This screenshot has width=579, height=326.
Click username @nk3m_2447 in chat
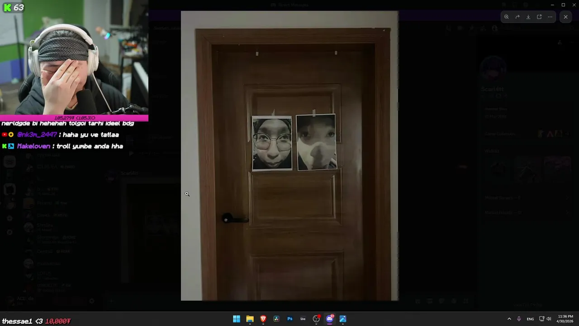[x=37, y=134]
